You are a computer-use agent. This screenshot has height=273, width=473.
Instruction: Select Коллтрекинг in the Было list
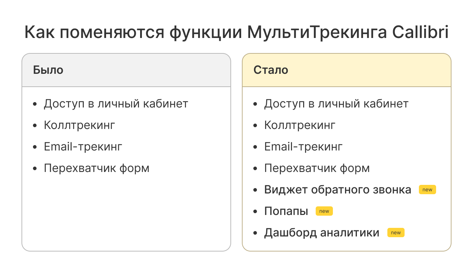coord(79,125)
